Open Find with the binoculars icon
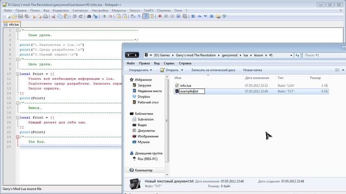This screenshot has height=194, width=346. pyautogui.click(x=89, y=16)
